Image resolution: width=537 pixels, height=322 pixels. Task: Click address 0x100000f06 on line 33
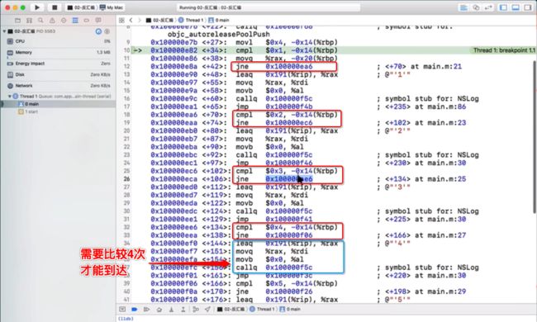(x=289, y=235)
